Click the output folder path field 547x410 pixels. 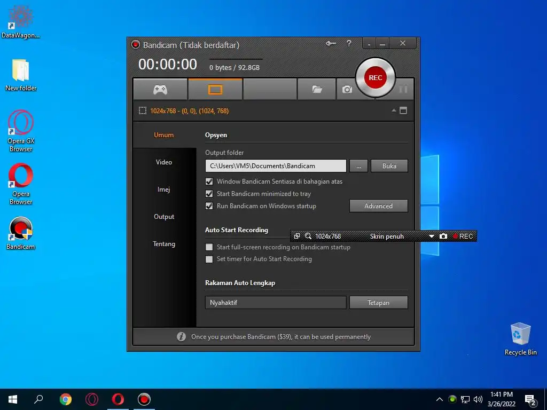tap(276, 166)
